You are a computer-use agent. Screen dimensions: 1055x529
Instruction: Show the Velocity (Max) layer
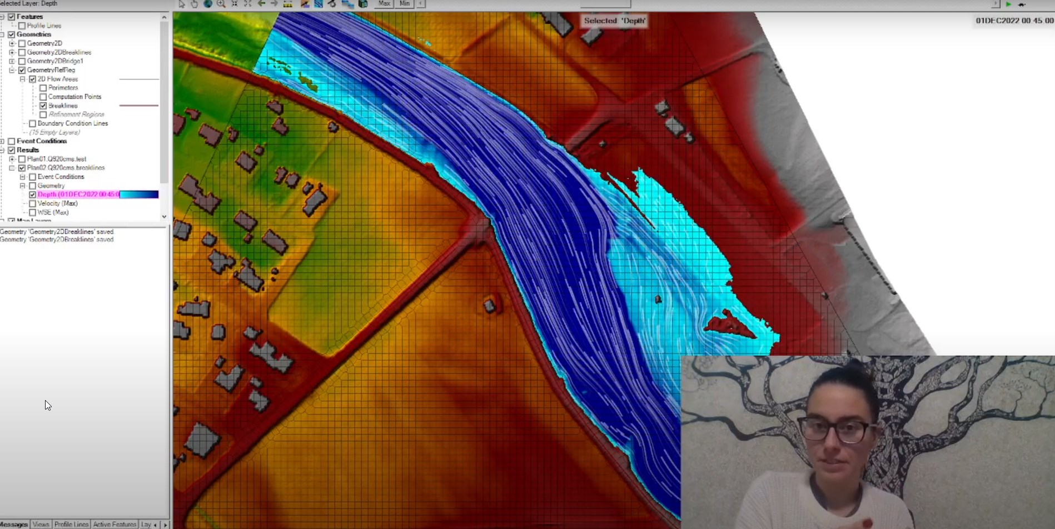[32, 203]
